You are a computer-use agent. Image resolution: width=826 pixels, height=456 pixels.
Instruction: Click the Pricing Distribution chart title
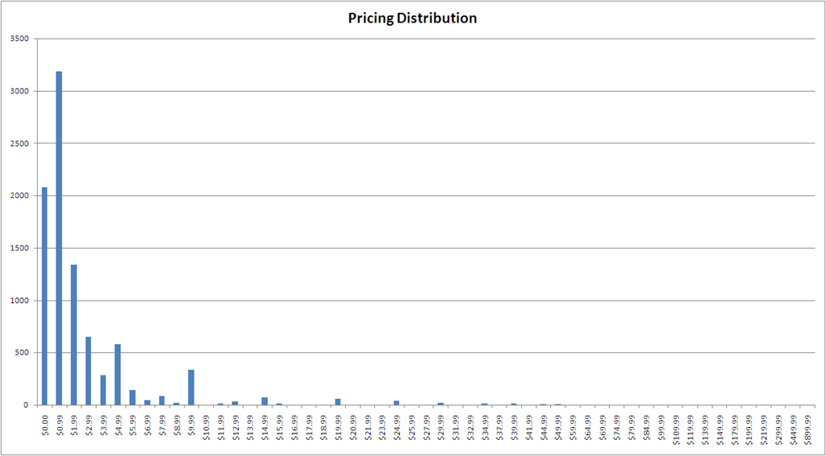click(412, 19)
